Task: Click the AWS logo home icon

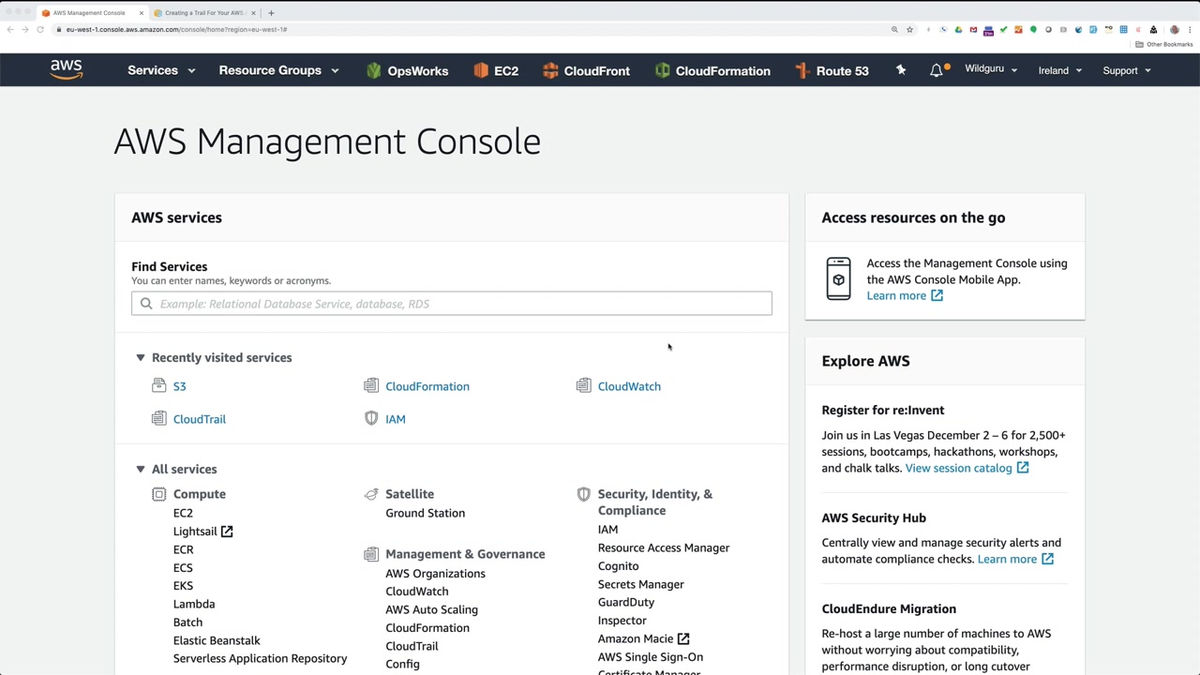Action: pos(67,70)
